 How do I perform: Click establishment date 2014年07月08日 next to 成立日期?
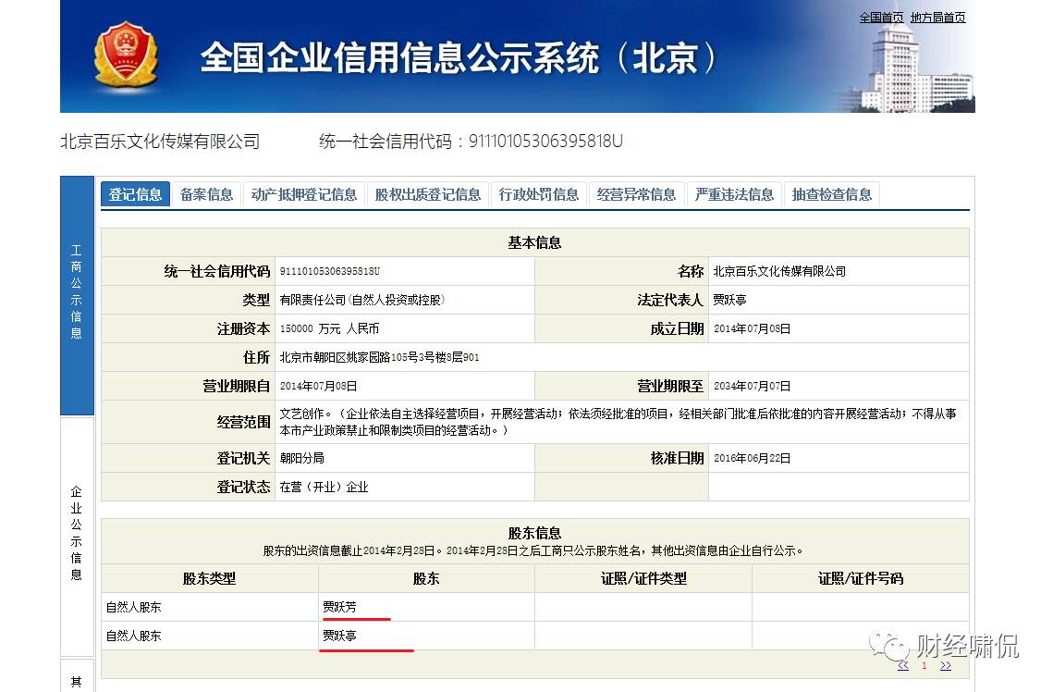(x=752, y=328)
